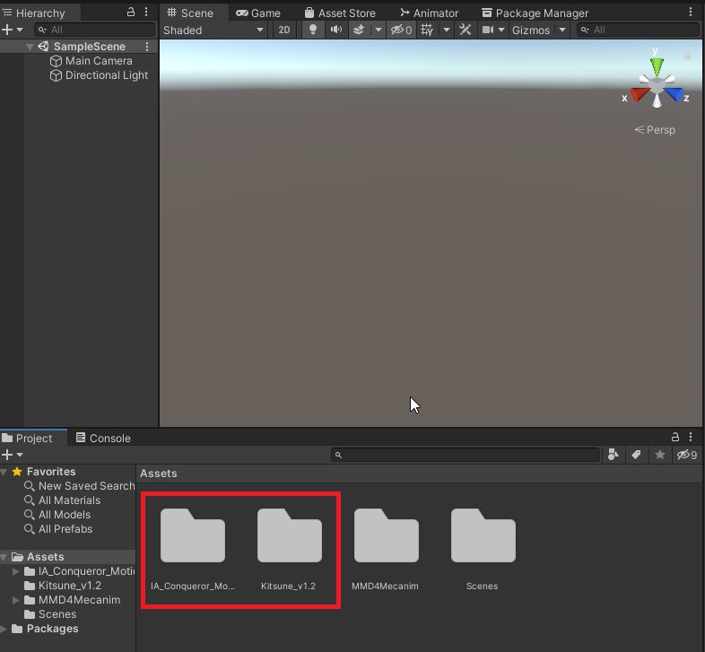Expand MMD4Mecanim folder in tree
The height and width of the screenshot is (652, 705).
(16, 600)
